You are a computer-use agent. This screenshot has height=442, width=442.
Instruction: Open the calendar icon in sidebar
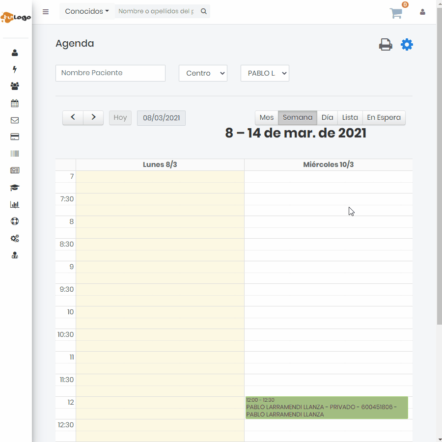(15, 103)
